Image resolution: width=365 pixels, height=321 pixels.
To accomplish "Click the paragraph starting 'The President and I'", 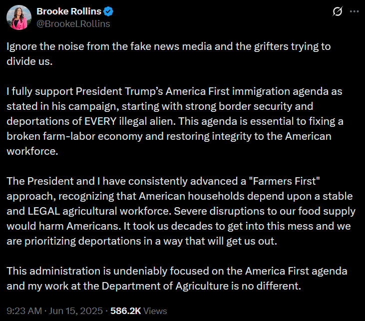I will click(181, 211).
